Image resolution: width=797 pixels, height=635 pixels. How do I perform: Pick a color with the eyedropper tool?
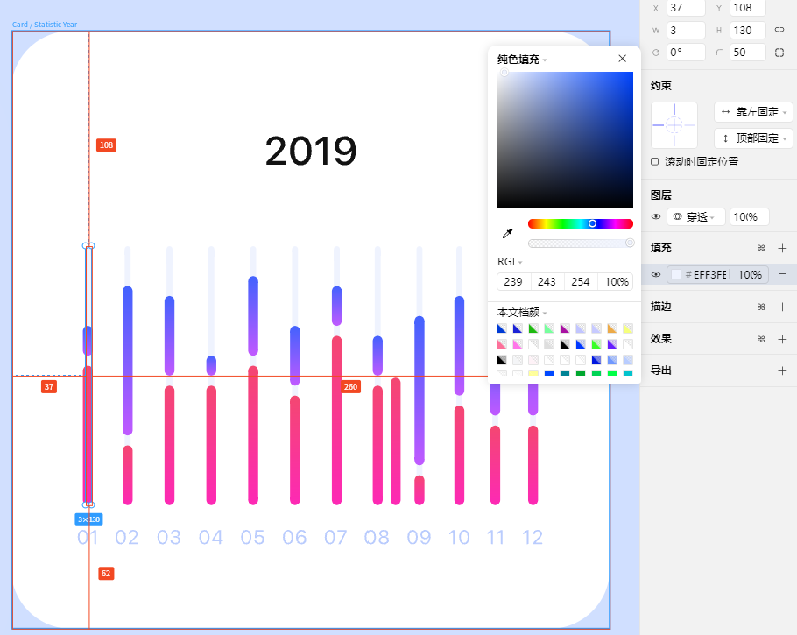507,233
